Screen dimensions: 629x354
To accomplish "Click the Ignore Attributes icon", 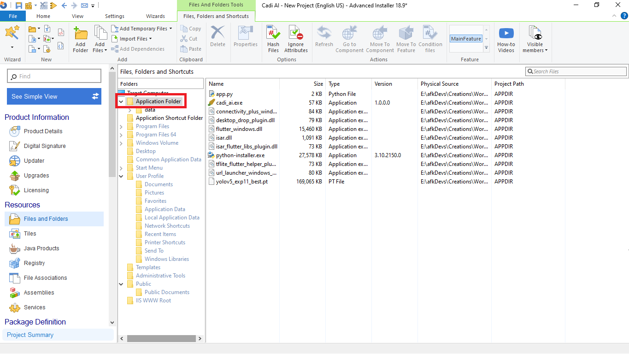I will coord(296,39).
